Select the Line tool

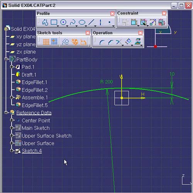[91, 22]
